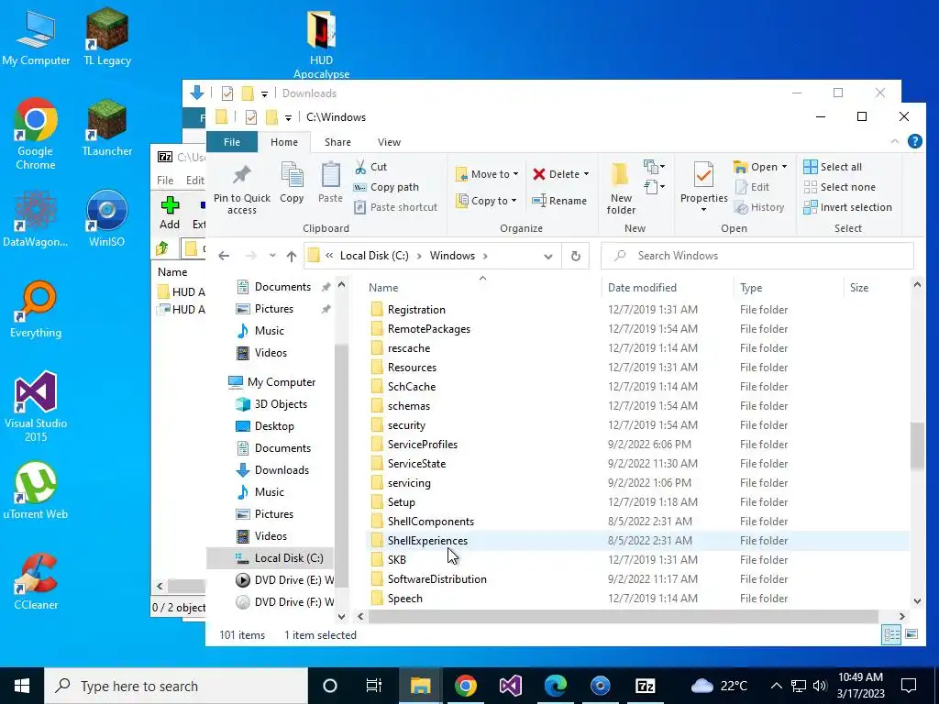Click the Windows Start button
This screenshot has width=939, height=704.
[22, 686]
